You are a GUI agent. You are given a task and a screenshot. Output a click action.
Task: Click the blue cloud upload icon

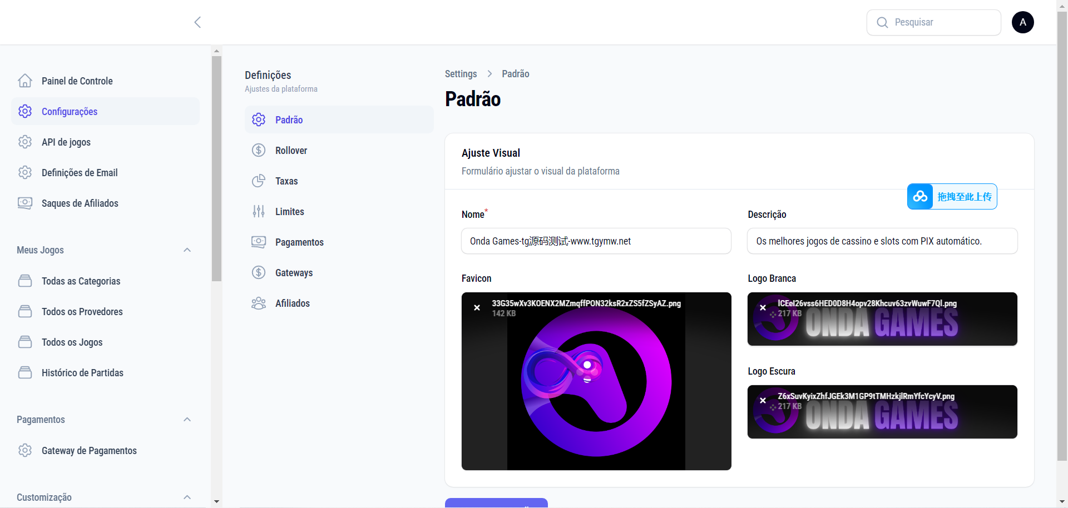point(920,197)
